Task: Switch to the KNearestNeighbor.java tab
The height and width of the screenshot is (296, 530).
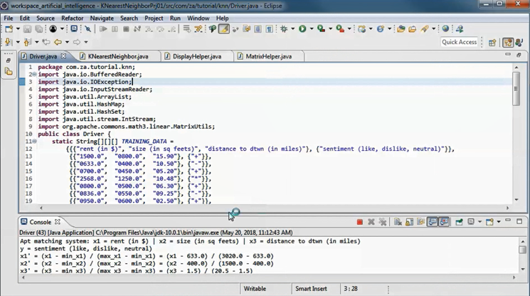Action: click(118, 56)
